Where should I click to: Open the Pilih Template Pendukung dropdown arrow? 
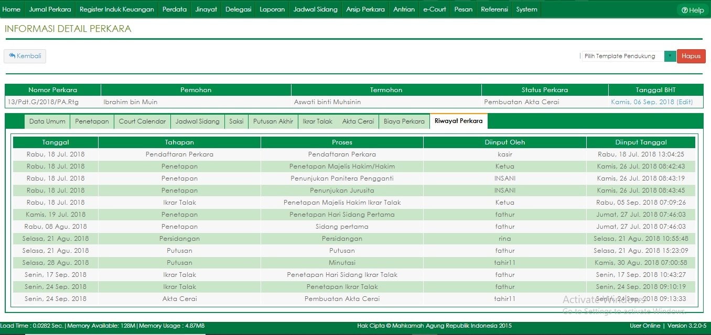tap(670, 56)
